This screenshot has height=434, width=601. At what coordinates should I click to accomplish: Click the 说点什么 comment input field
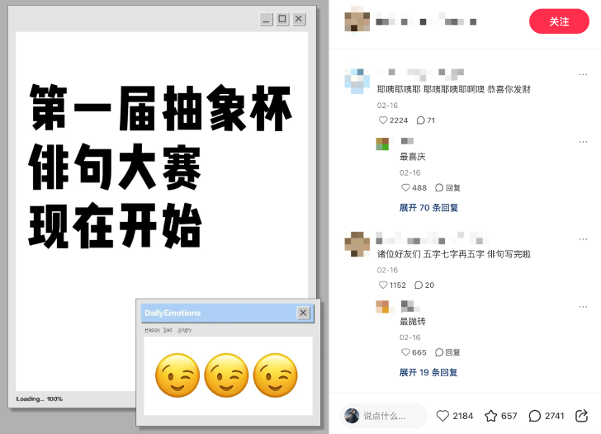[383, 416]
